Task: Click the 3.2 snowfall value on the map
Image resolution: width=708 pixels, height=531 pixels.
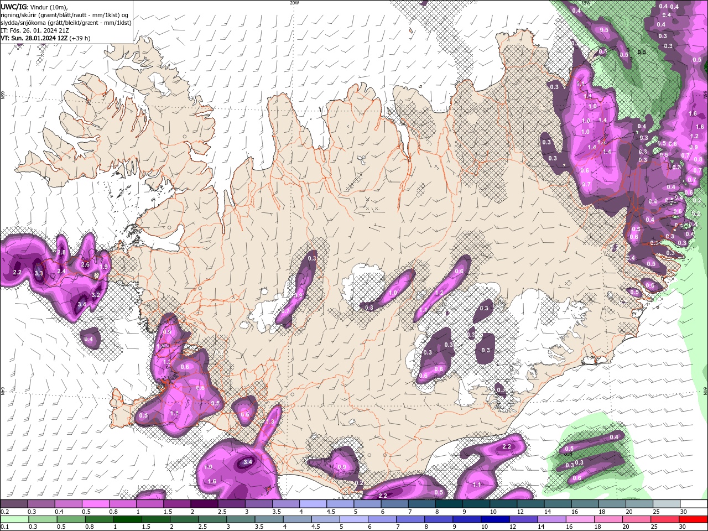Action: tap(96, 295)
